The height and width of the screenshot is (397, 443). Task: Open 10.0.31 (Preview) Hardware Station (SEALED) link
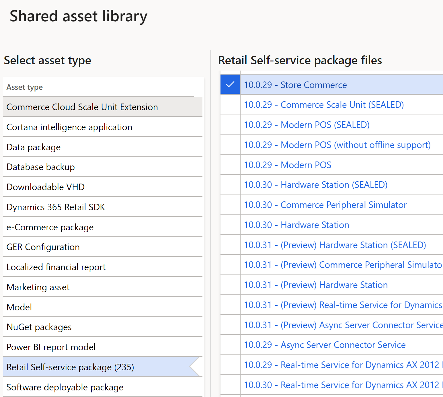tap(335, 245)
